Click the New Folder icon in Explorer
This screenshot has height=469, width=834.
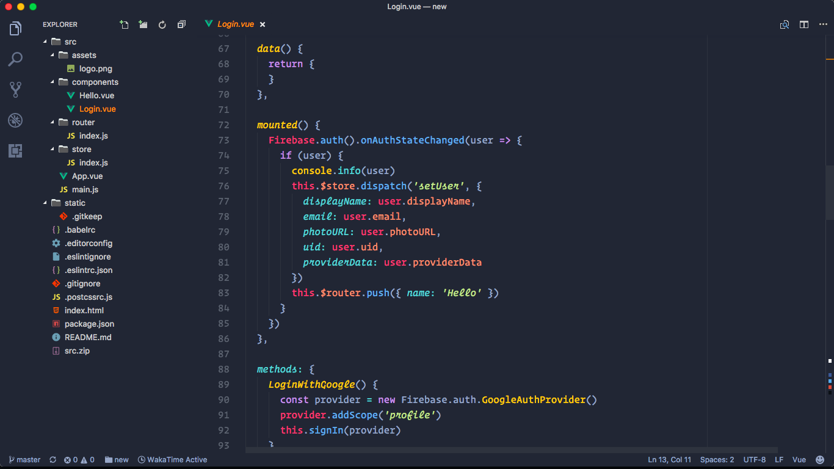click(x=143, y=24)
